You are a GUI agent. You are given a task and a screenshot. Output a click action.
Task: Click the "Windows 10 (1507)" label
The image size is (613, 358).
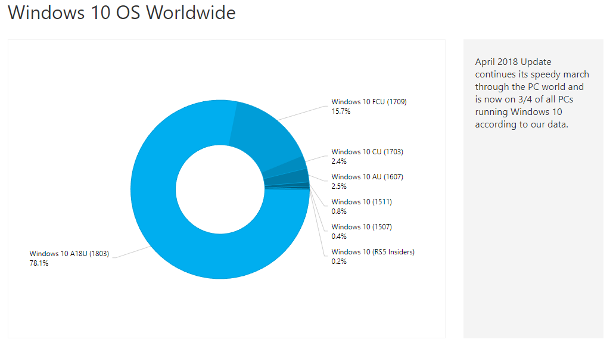[362, 227]
